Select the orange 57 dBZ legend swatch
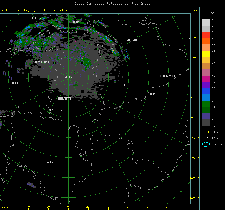225x210 pixels. pyautogui.click(x=206, y=41)
